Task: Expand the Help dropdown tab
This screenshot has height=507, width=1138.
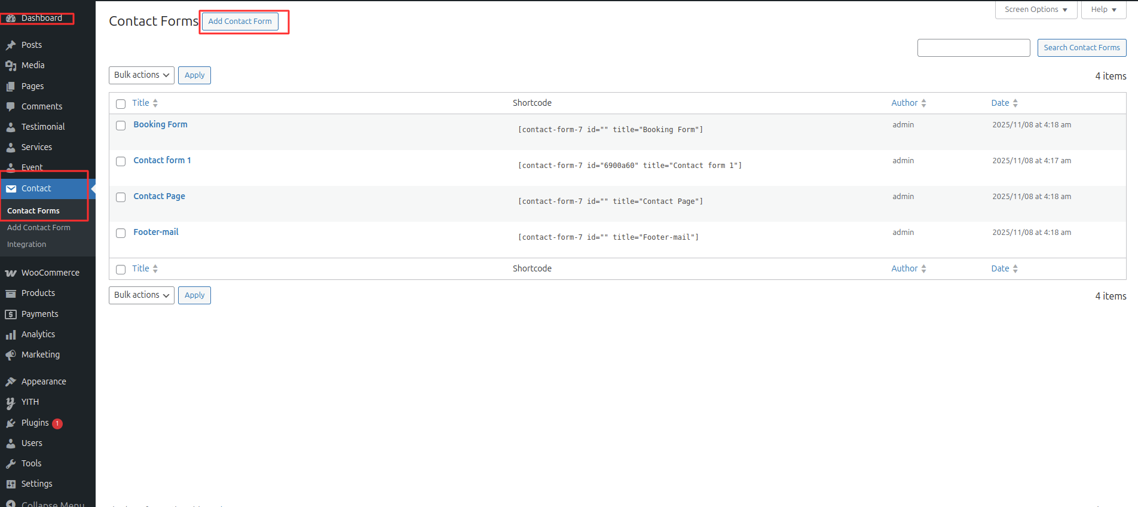Action: 1103,10
